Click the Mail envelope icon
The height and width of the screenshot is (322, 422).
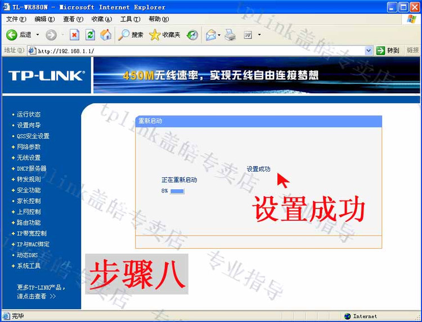(x=211, y=35)
